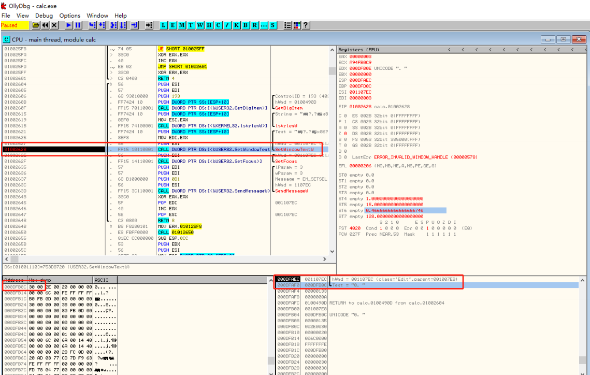Select the ECX register value A94FB0C9

(360, 63)
